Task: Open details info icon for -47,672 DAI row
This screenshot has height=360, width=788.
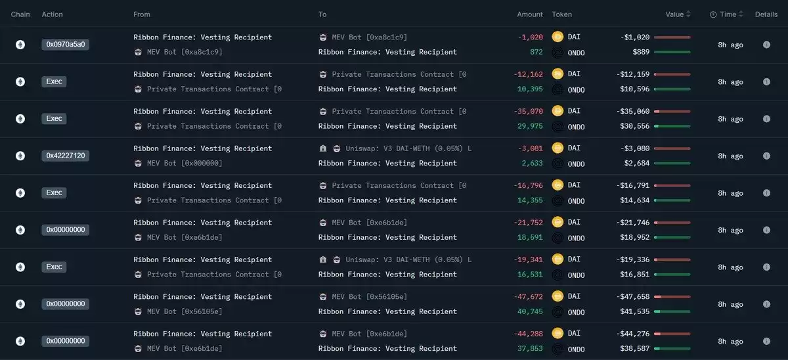Action: (766, 304)
